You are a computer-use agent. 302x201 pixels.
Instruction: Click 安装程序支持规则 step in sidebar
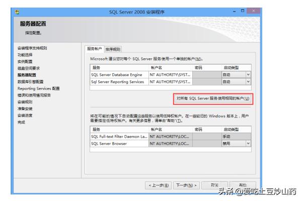pyautogui.click(x=32, y=48)
